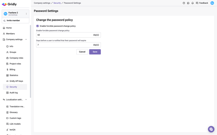Click the Gridly logo
Viewport: 217px width, 135px height.
pos(9,4)
